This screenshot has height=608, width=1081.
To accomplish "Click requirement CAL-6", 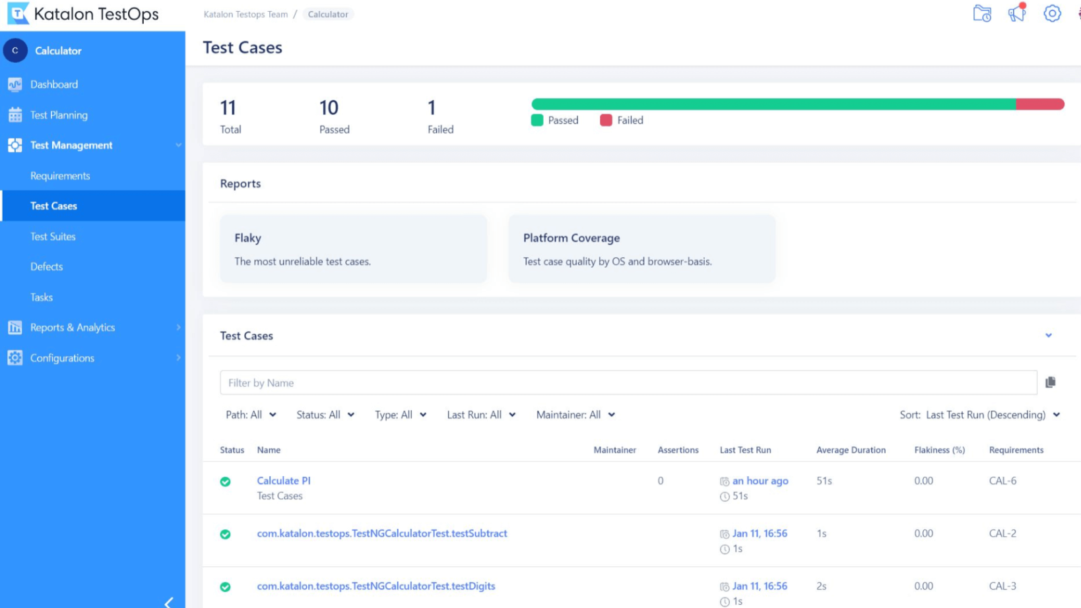I will pos(1002,481).
